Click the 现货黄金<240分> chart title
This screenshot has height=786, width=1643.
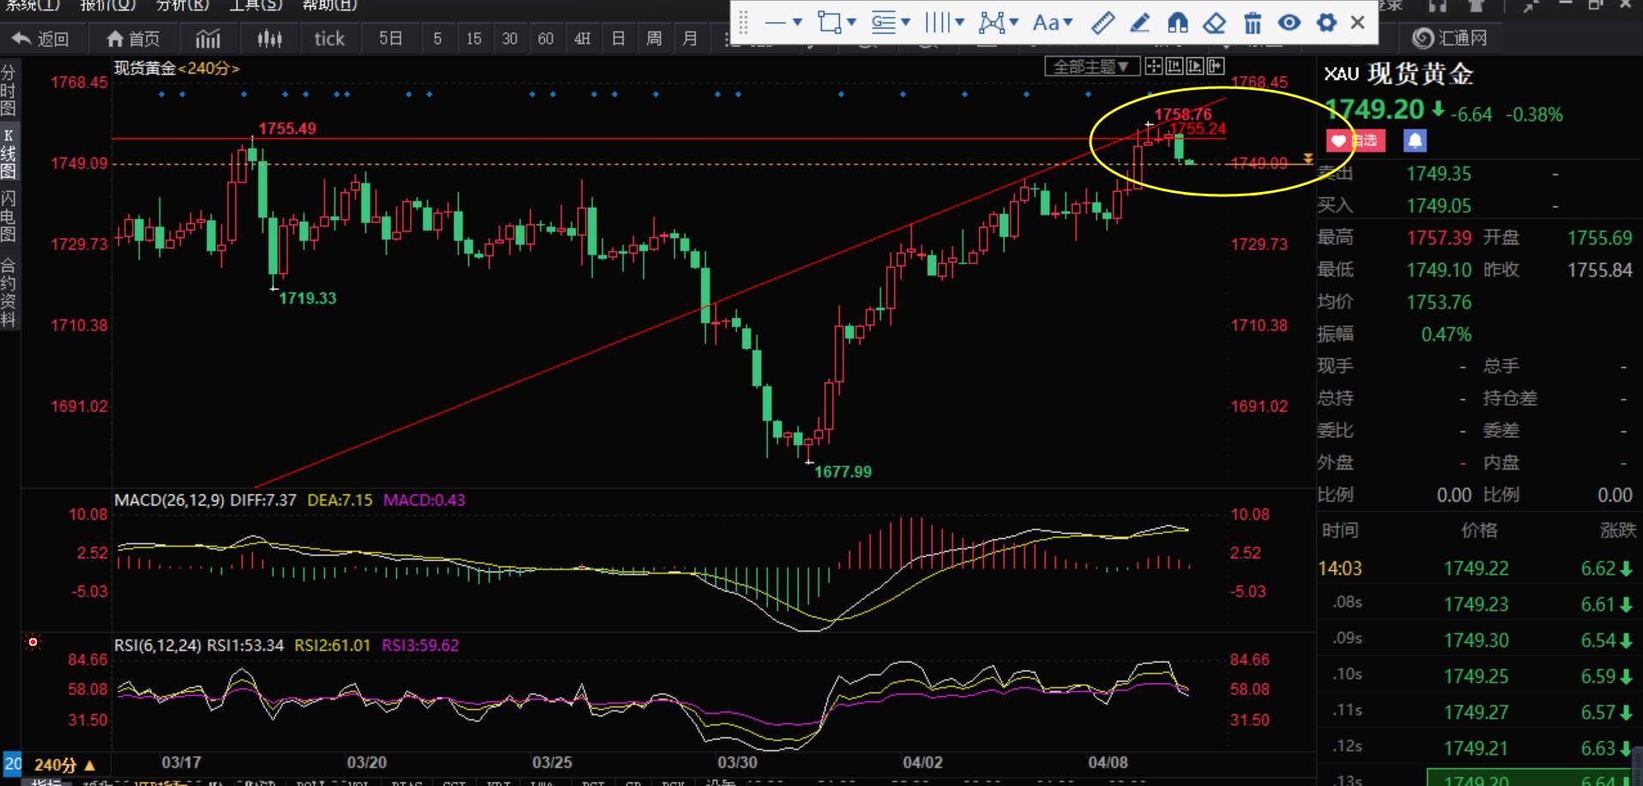(x=177, y=68)
